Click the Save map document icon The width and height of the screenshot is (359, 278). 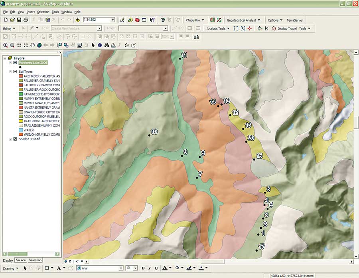pos(19,20)
